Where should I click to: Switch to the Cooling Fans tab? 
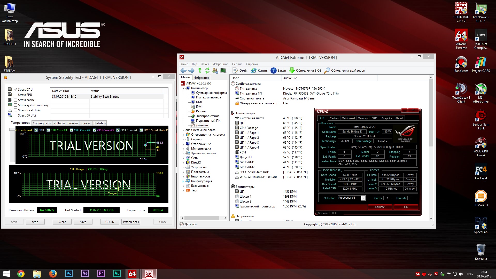(x=42, y=123)
